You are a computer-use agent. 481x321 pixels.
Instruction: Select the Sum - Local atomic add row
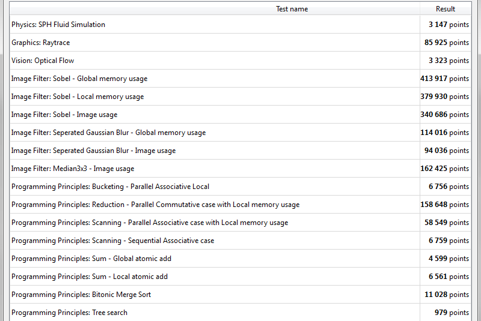[x=90, y=277]
